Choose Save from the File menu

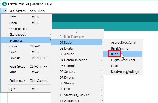coord(26,52)
